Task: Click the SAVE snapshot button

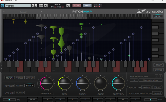Action: [x=32, y=99]
